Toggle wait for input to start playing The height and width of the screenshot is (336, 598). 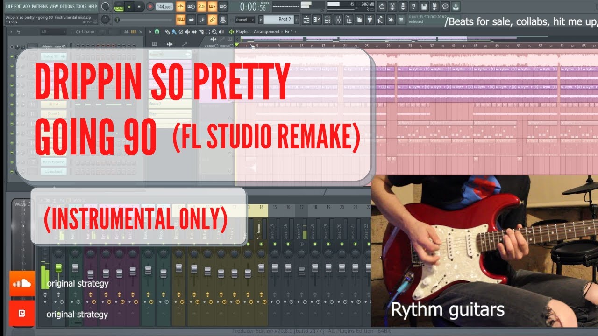tap(191, 7)
